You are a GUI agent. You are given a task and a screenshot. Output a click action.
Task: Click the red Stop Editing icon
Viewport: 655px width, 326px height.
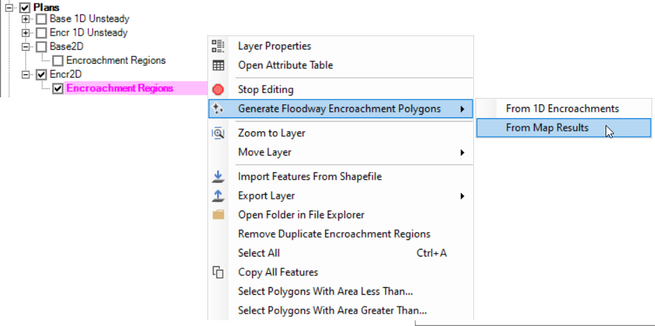(x=218, y=90)
